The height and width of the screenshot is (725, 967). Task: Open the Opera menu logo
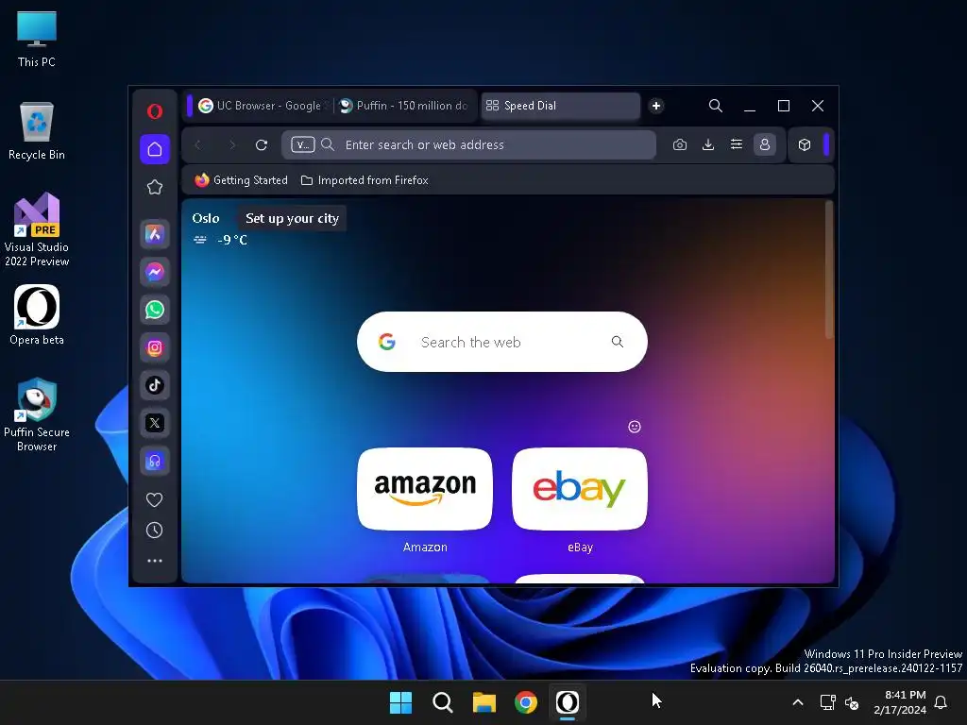155,111
